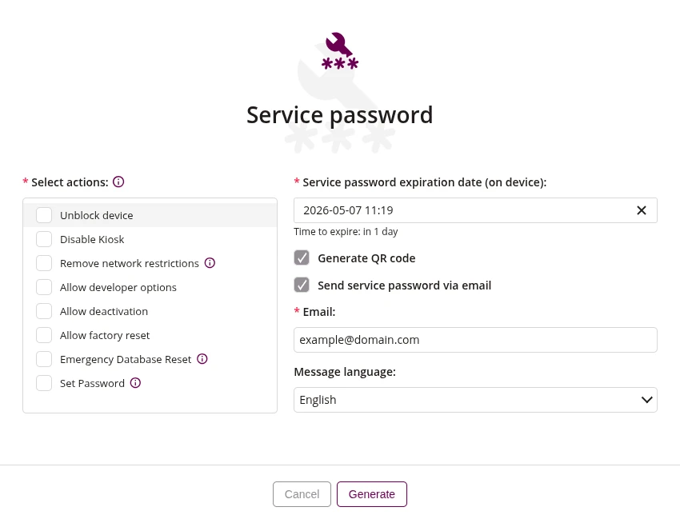Click the 'Disable Kiosk' label text
Viewport: 680px width, 523px height.
click(92, 239)
